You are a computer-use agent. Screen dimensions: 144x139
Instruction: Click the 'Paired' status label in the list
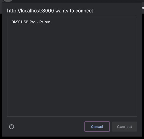tap(45, 22)
